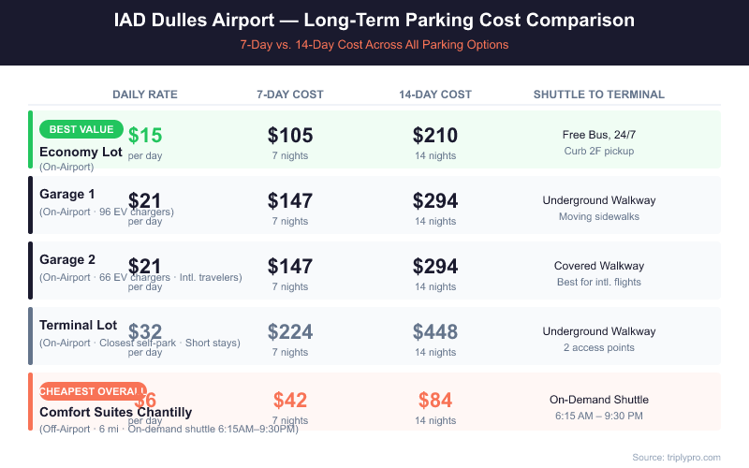
Task: Click the Garage 1 row title
Action: (67, 194)
